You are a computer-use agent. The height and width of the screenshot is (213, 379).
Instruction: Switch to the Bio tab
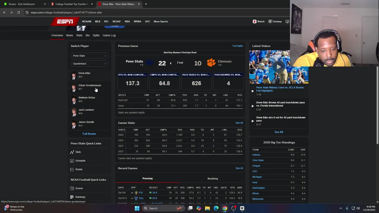click(x=88, y=35)
